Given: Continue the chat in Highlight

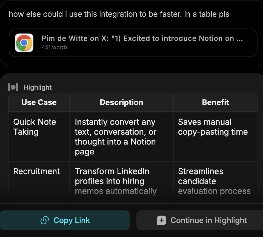Looking at the screenshot, I should [200, 220].
